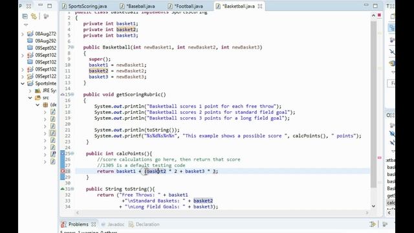The width and height of the screenshot is (414, 233).
Task: Fold toString method at line 31
Action: [x=72, y=189]
